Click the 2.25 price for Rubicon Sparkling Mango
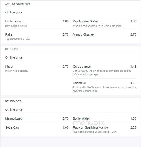This screenshot has width=141, height=147. click(133, 127)
